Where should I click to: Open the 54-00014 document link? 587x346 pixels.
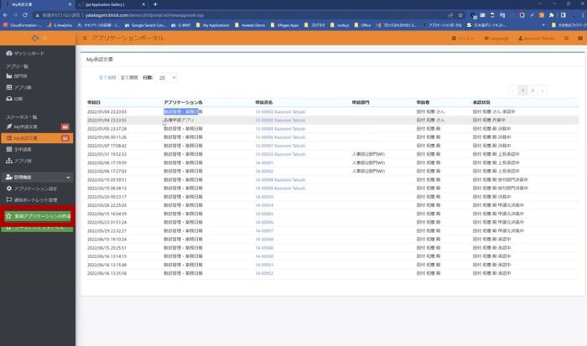click(264, 205)
